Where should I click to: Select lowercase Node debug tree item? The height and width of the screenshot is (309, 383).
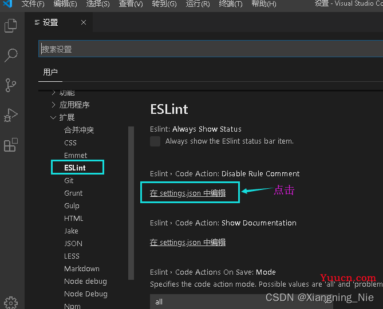85,282
